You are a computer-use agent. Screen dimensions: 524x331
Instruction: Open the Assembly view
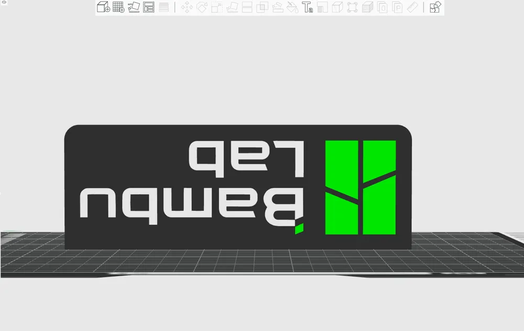tap(434, 7)
